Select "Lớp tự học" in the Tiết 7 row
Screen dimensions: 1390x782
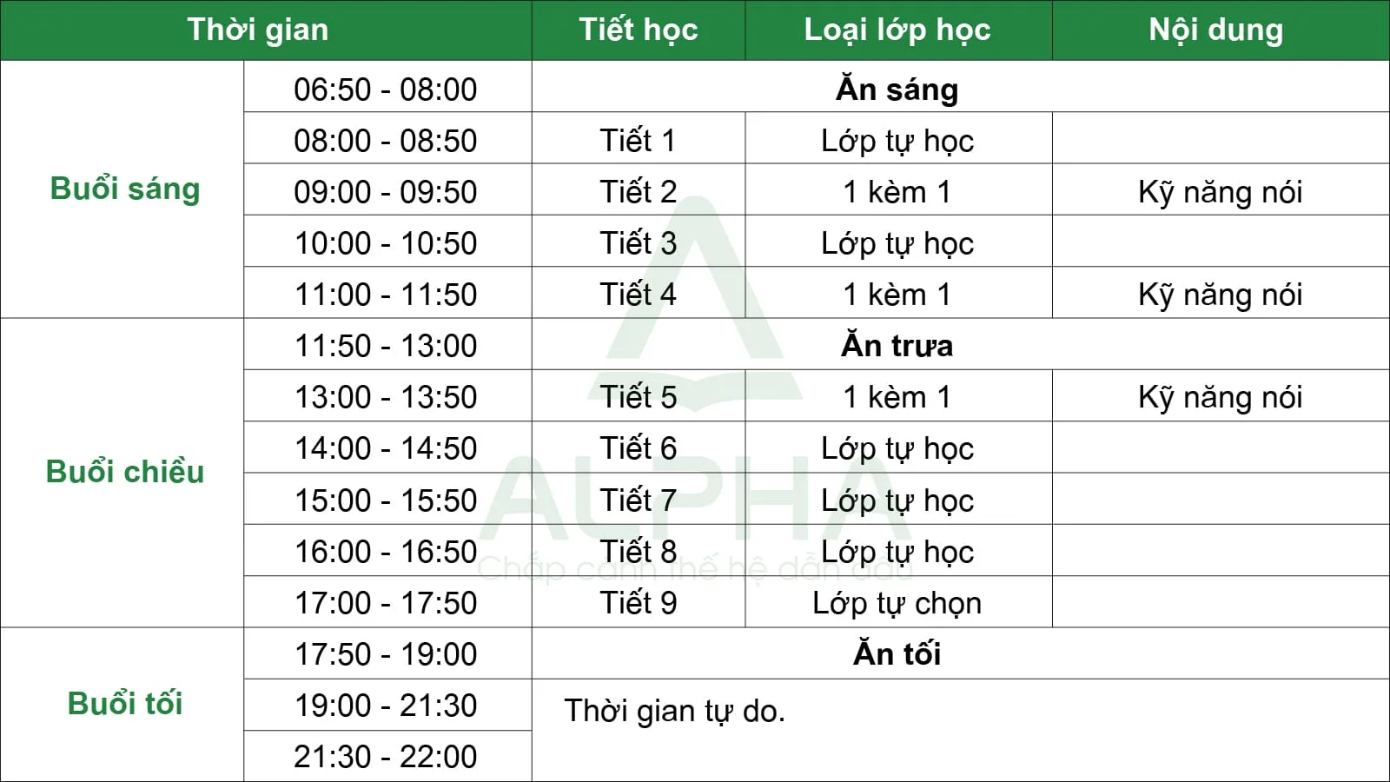click(897, 500)
